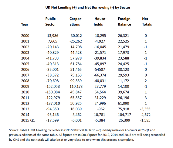The image size is (173, 148).
Task: Select foreign balance value 104,717 for 2014
Action: [124, 115]
